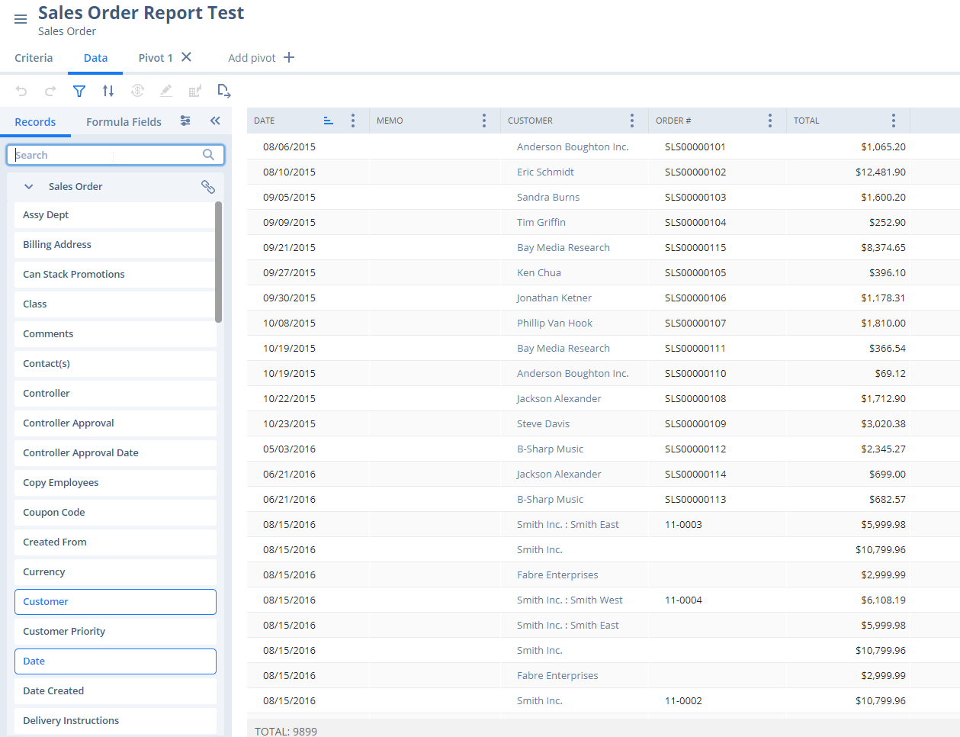This screenshot has height=737, width=960.
Task: Open the sort arrows tool
Action: pos(108,91)
